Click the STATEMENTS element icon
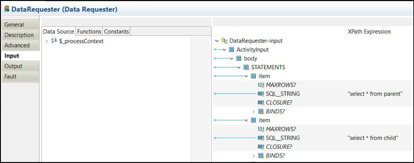 (246, 67)
